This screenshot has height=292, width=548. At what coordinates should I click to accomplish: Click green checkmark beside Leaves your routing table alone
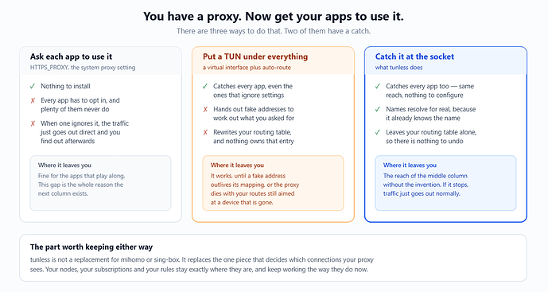coord(378,132)
